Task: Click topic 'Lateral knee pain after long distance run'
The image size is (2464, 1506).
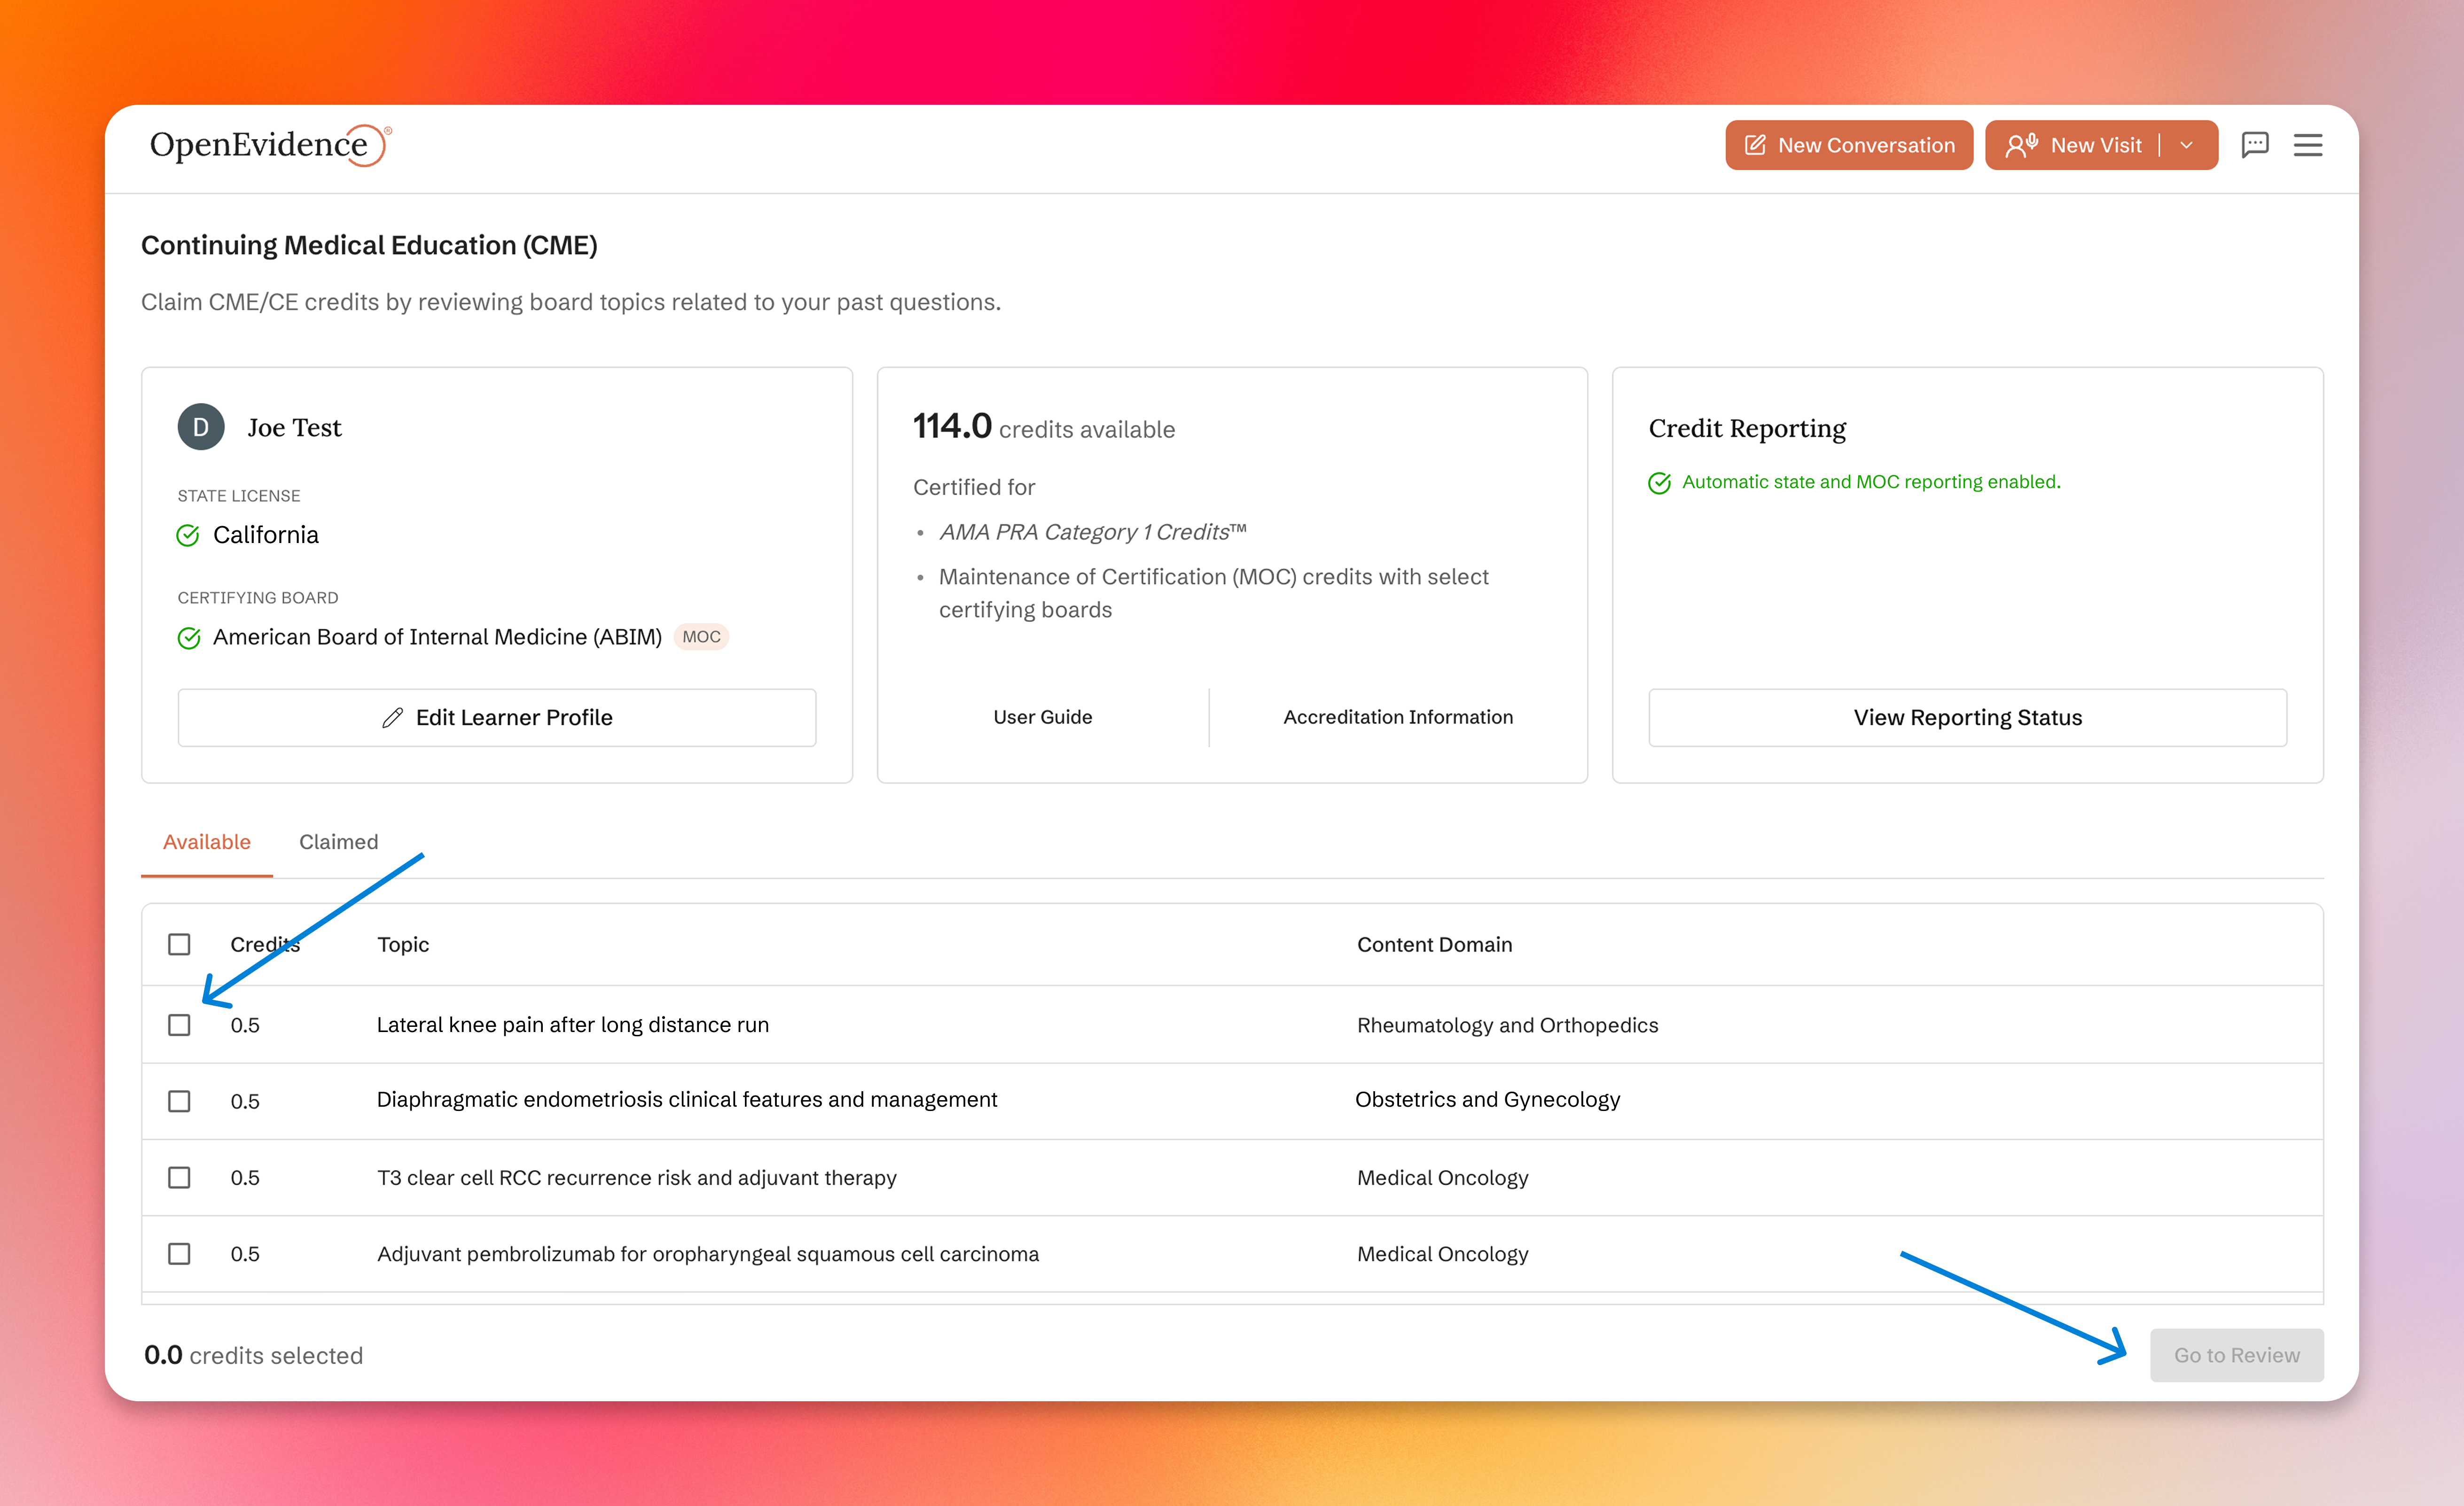Action: [x=573, y=1025]
